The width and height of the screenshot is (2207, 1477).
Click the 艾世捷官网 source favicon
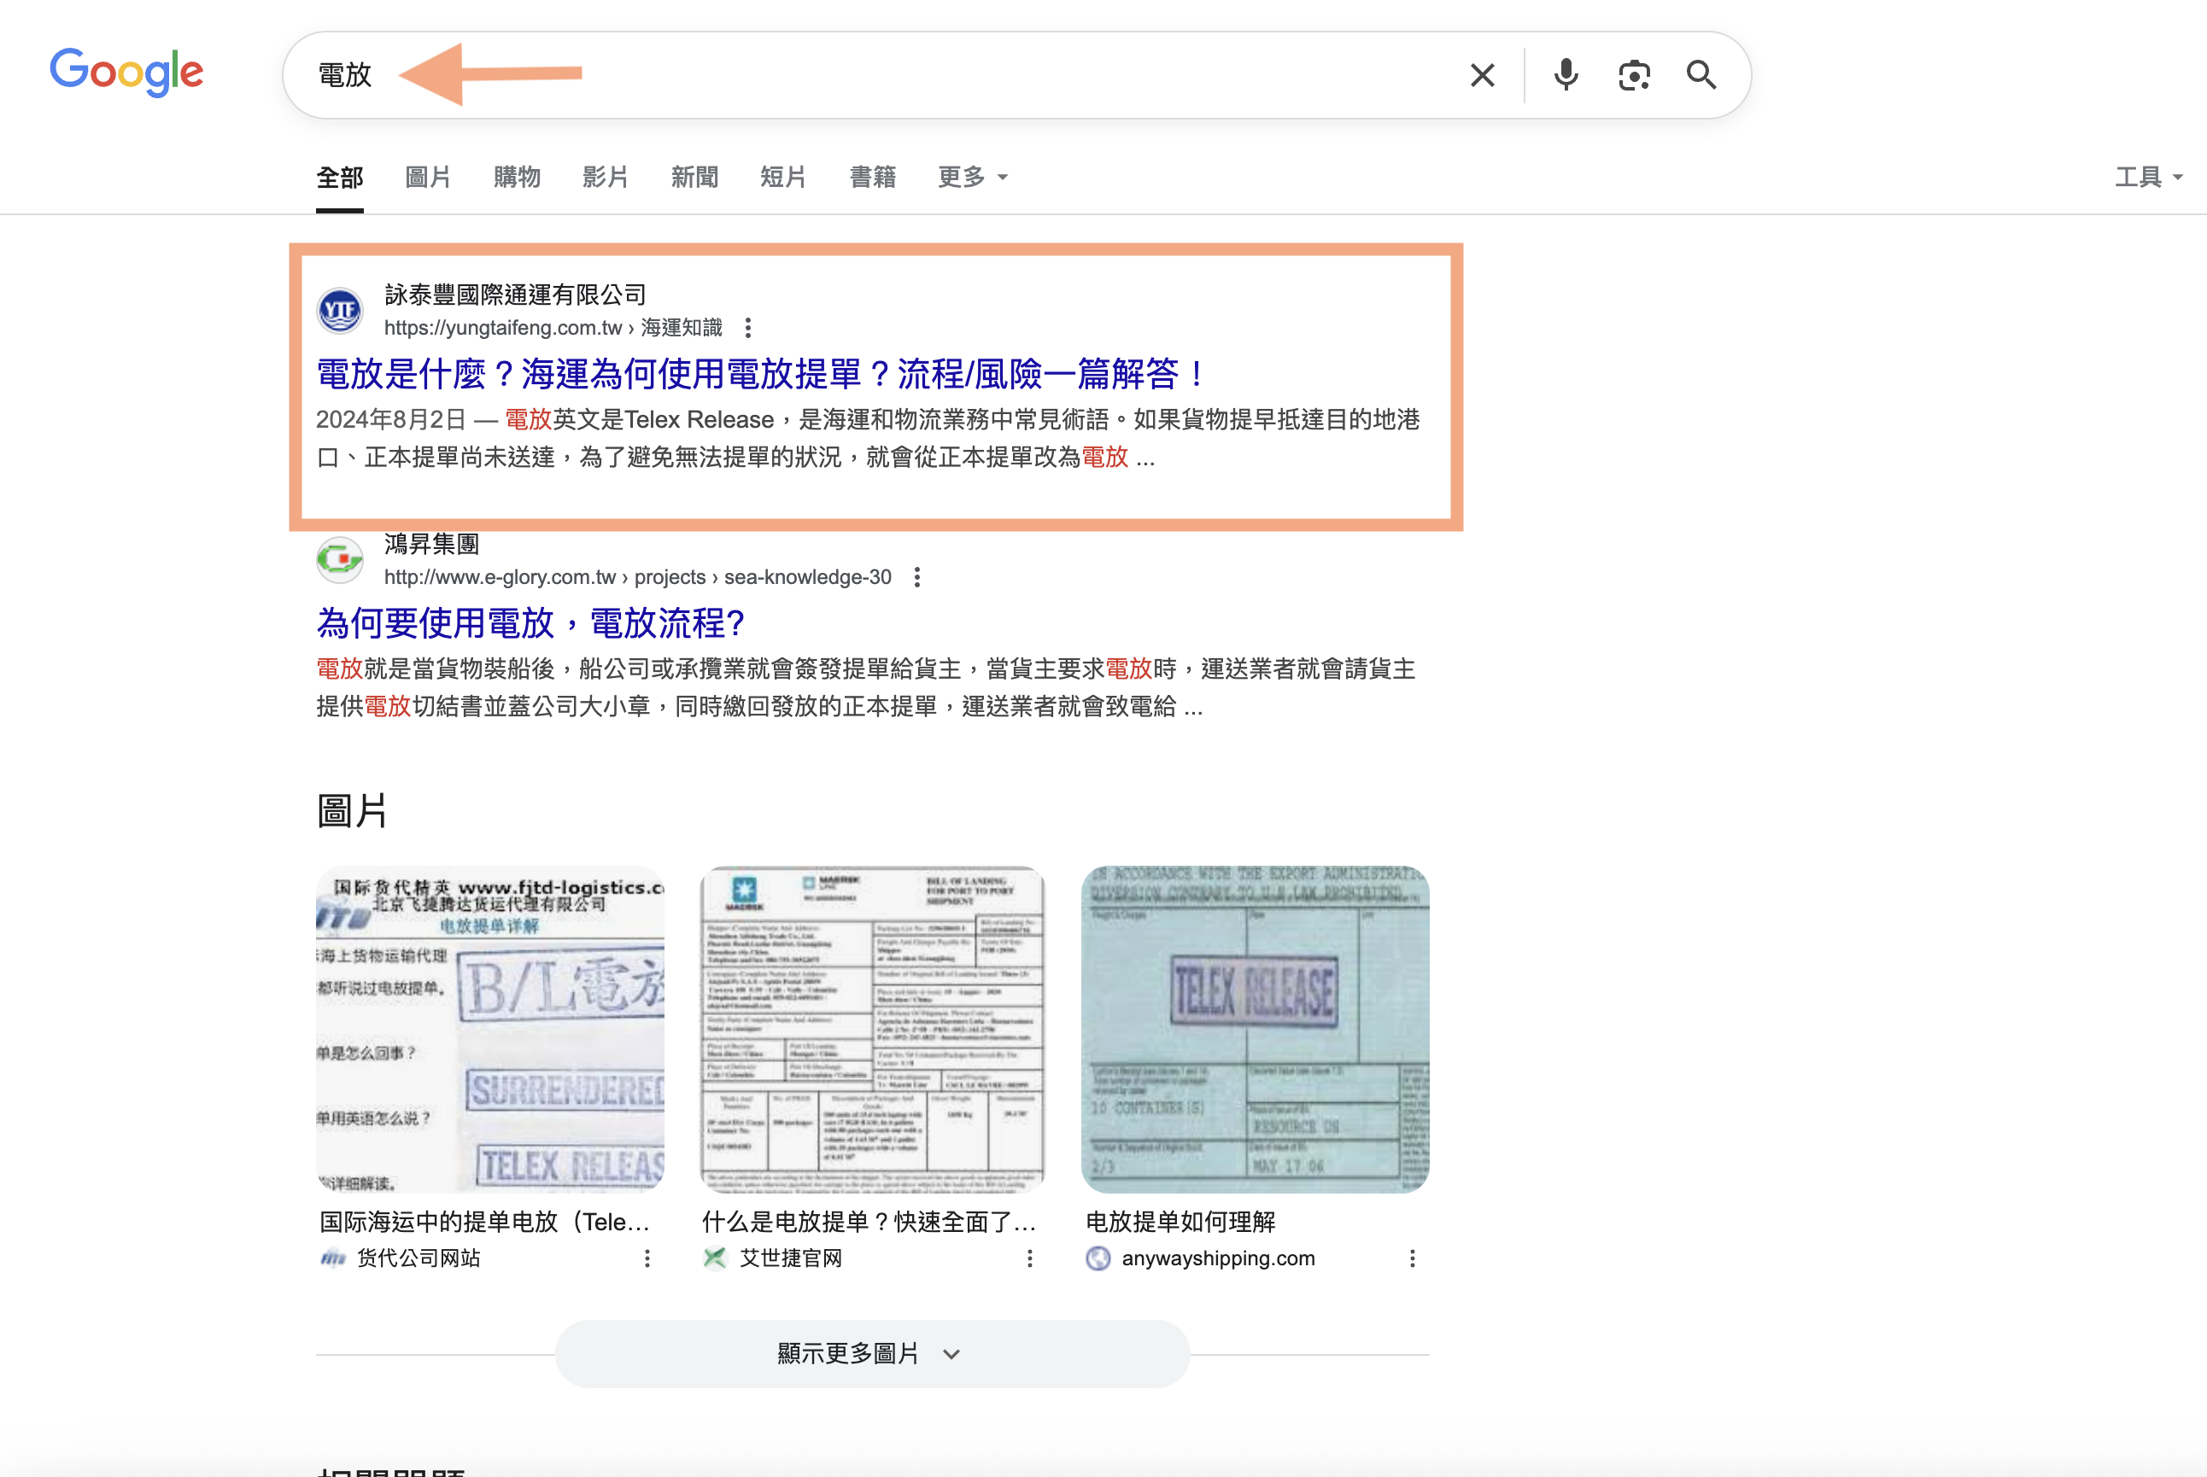(715, 1258)
